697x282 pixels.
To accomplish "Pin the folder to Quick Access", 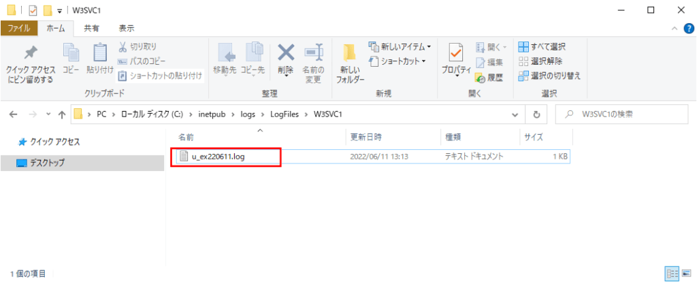I will (30, 65).
